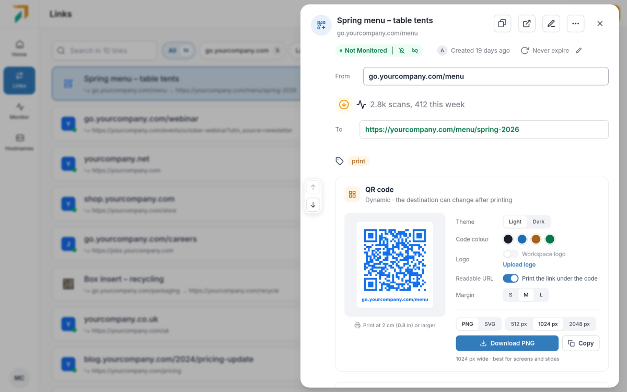Open Links in the left sidebar

19,80
